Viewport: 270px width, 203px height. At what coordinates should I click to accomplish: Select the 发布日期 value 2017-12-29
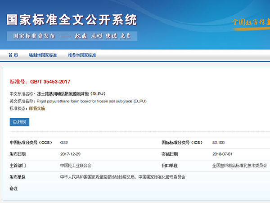[70, 154]
